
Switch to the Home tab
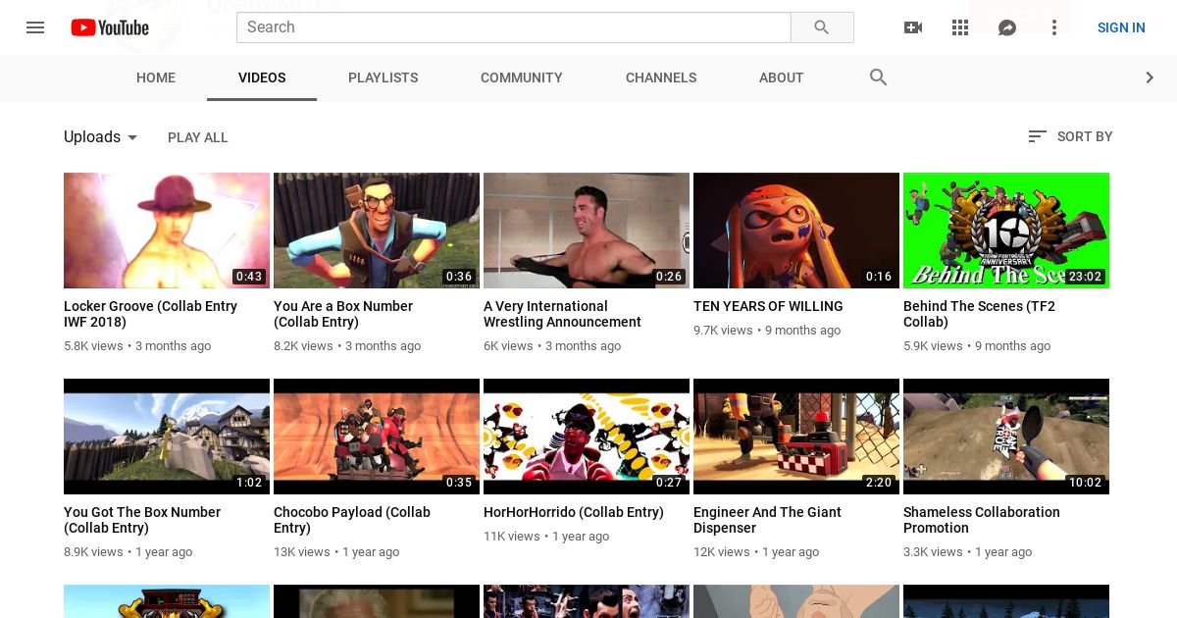(156, 77)
